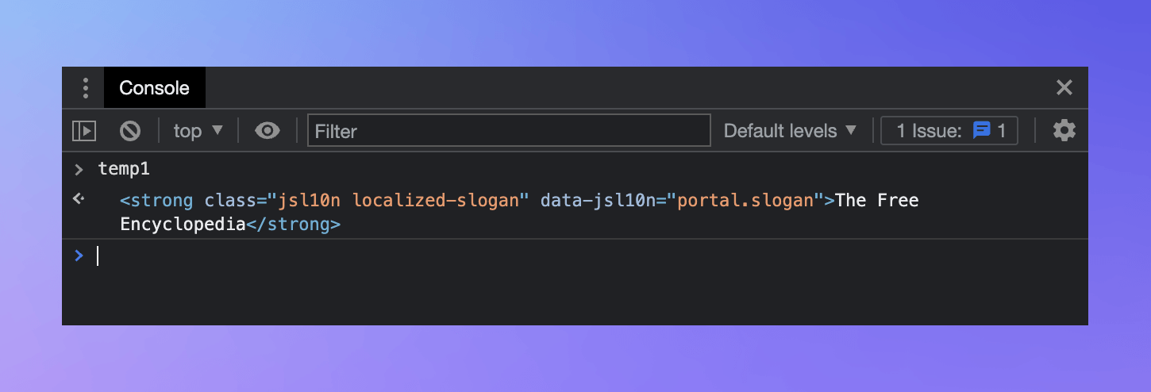Show the console sidebar panel
The image size is (1151, 392).
(x=84, y=131)
